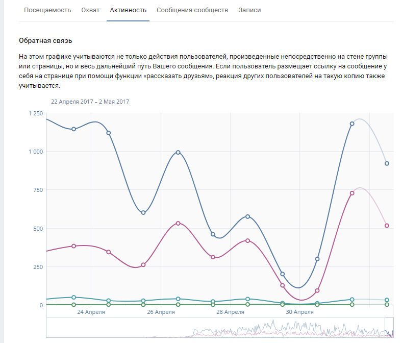Click the last teal data point at chart right edge

click(x=387, y=300)
